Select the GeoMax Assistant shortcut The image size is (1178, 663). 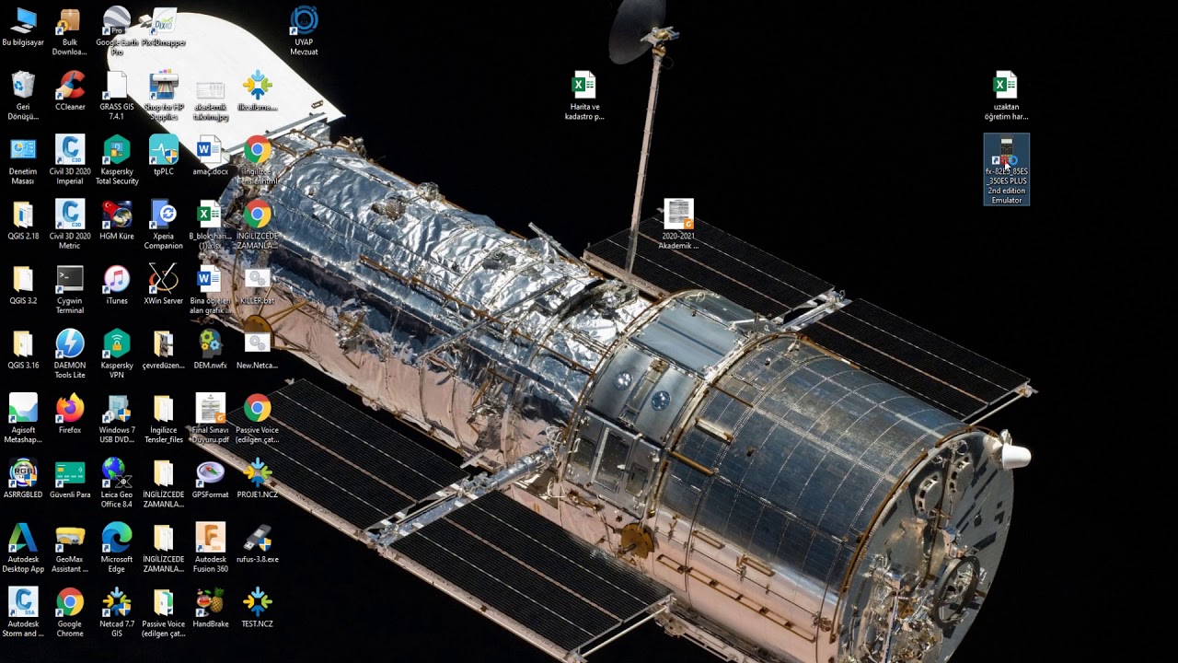[x=70, y=547]
